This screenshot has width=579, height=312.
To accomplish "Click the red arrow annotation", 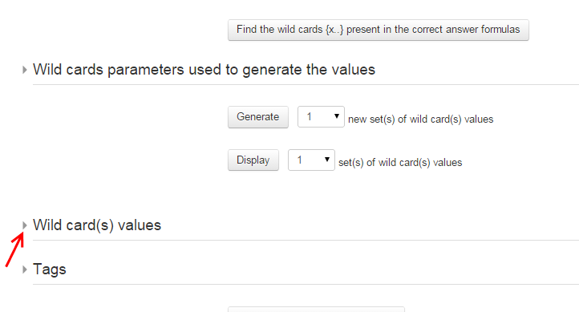I will 14,249.
